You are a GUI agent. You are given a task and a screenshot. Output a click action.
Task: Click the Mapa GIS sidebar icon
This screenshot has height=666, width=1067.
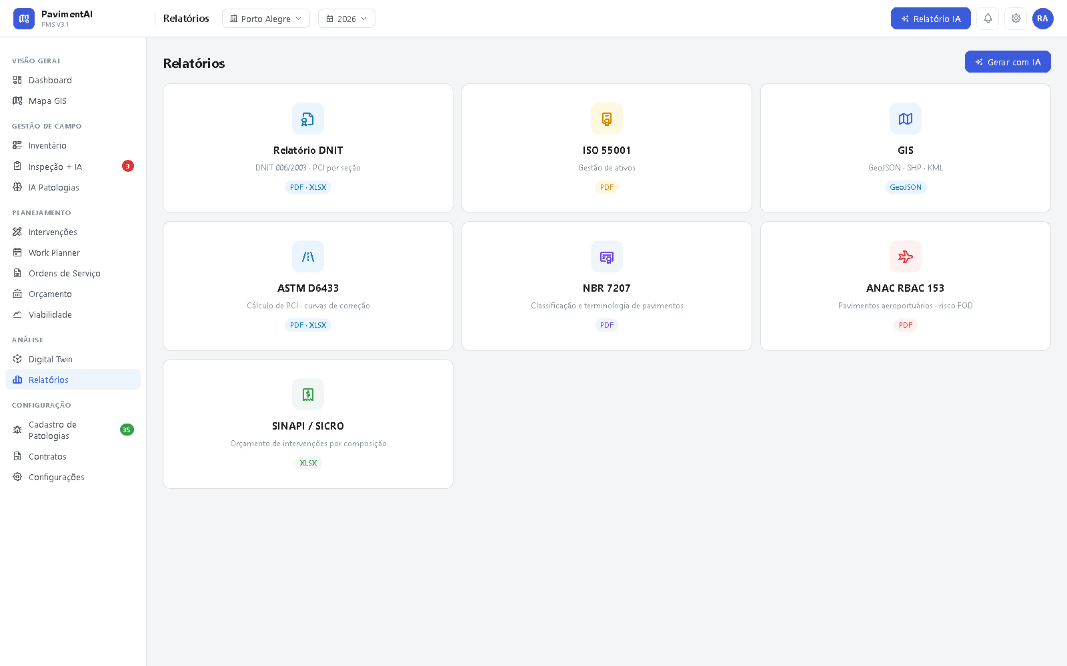[x=17, y=101]
